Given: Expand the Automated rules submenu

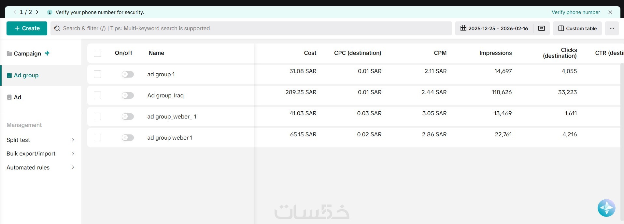Looking at the screenshot, I should [x=73, y=168].
